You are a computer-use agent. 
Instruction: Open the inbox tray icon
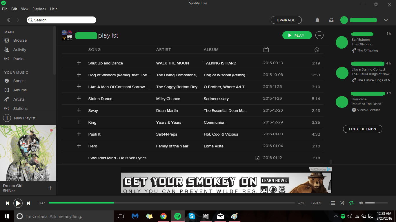coord(331,20)
